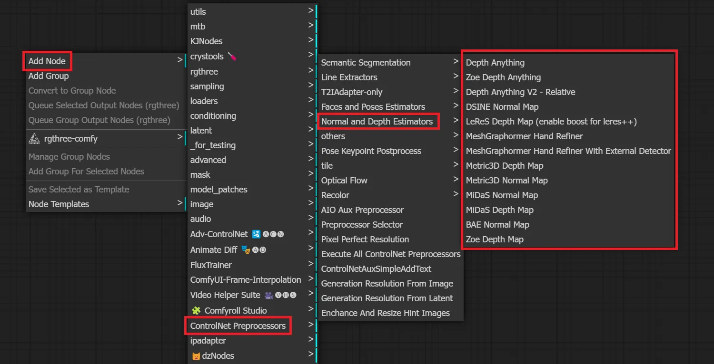Open the Video Helper Suite category
This screenshot has height=364, width=714.
point(252,295)
